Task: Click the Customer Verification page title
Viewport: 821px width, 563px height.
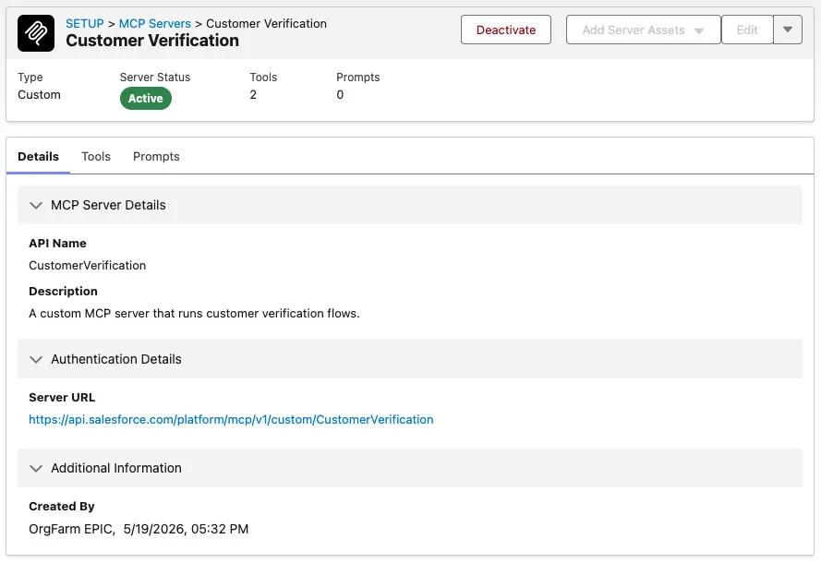Action: pyautogui.click(x=152, y=41)
